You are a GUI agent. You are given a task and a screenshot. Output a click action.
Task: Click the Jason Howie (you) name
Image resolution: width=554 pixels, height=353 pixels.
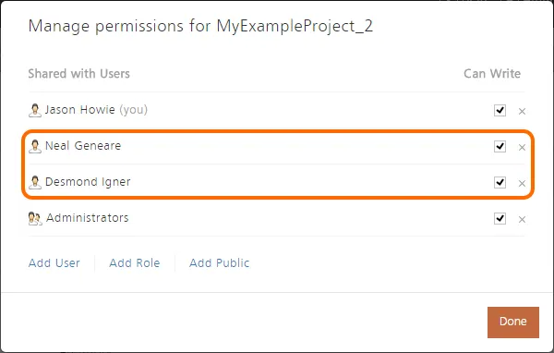coord(96,110)
